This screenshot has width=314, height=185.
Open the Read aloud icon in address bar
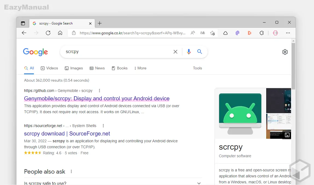(193, 33)
